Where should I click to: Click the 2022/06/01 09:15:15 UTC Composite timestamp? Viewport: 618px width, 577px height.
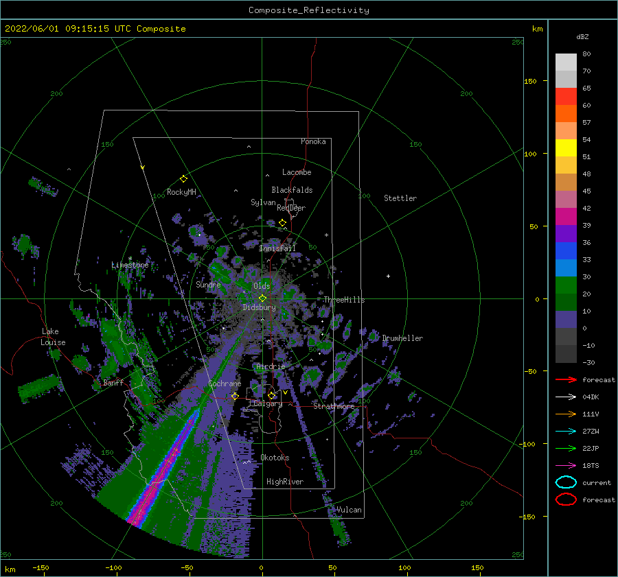click(x=95, y=29)
